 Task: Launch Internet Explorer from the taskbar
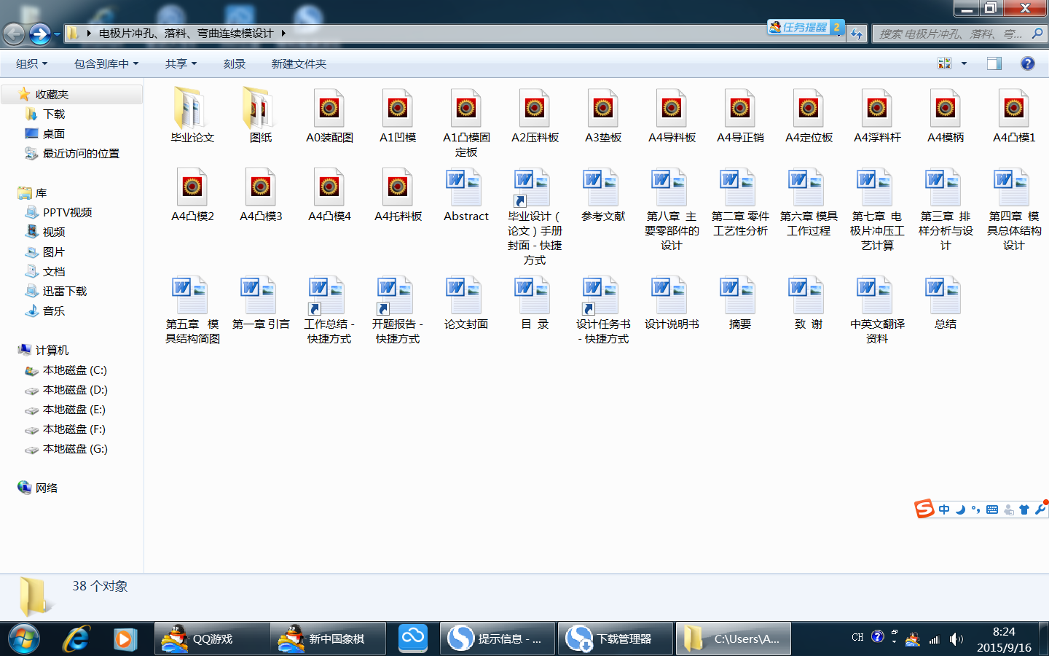[x=74, y=638]
